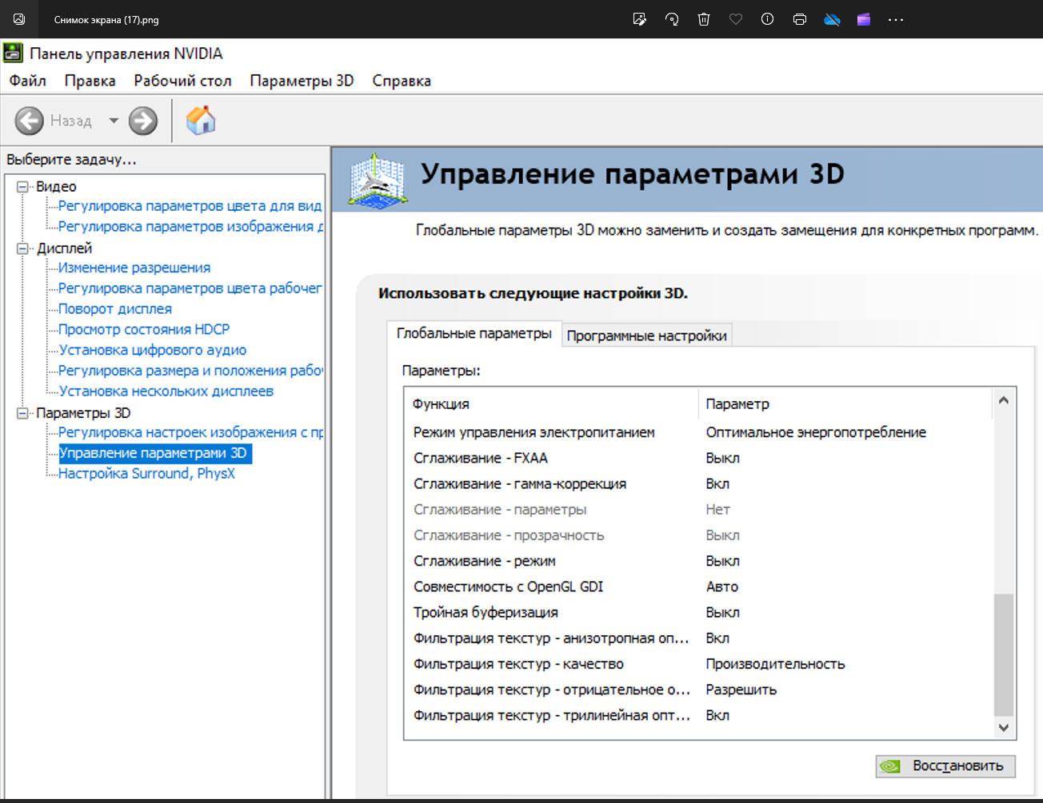Select Фильтрация текстур - трилинейная оптимизация row
Image resolution: width=1043 pixels, height=803 pixels.
coord(699,716)
